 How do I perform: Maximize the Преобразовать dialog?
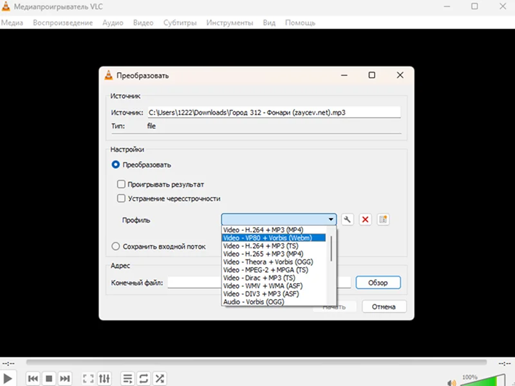tap(372, 75)
